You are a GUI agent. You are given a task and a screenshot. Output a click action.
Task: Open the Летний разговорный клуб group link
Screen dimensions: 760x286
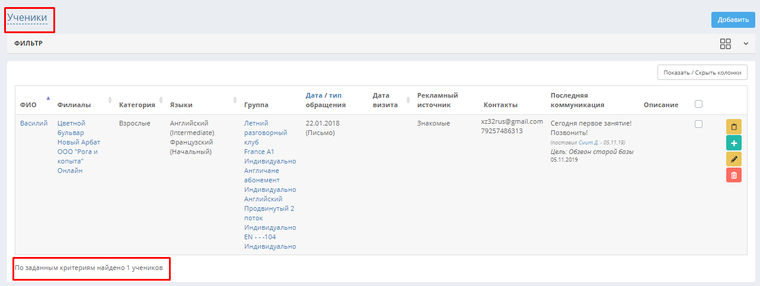pyautogui.click(x=266, y=133)
